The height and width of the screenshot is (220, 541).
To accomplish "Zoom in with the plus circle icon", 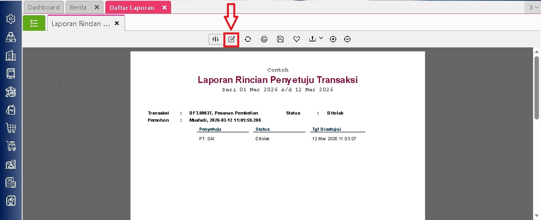I will pyautogui.click(x=333, y=39).
